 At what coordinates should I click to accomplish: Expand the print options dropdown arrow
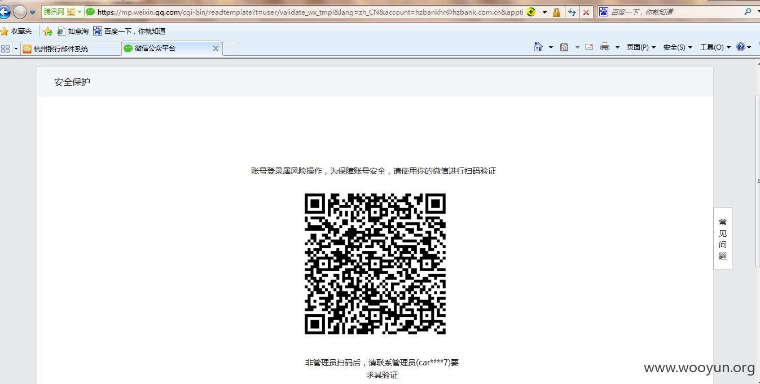coord(617,47)
